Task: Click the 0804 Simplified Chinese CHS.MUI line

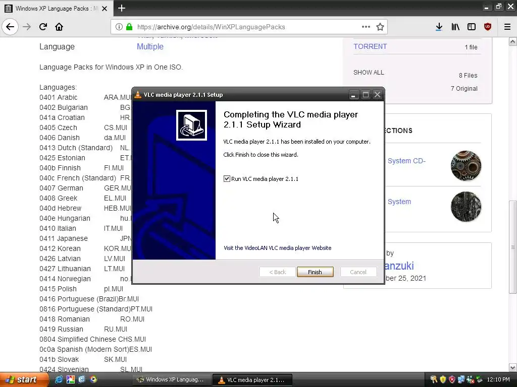Action: [93, 339]
